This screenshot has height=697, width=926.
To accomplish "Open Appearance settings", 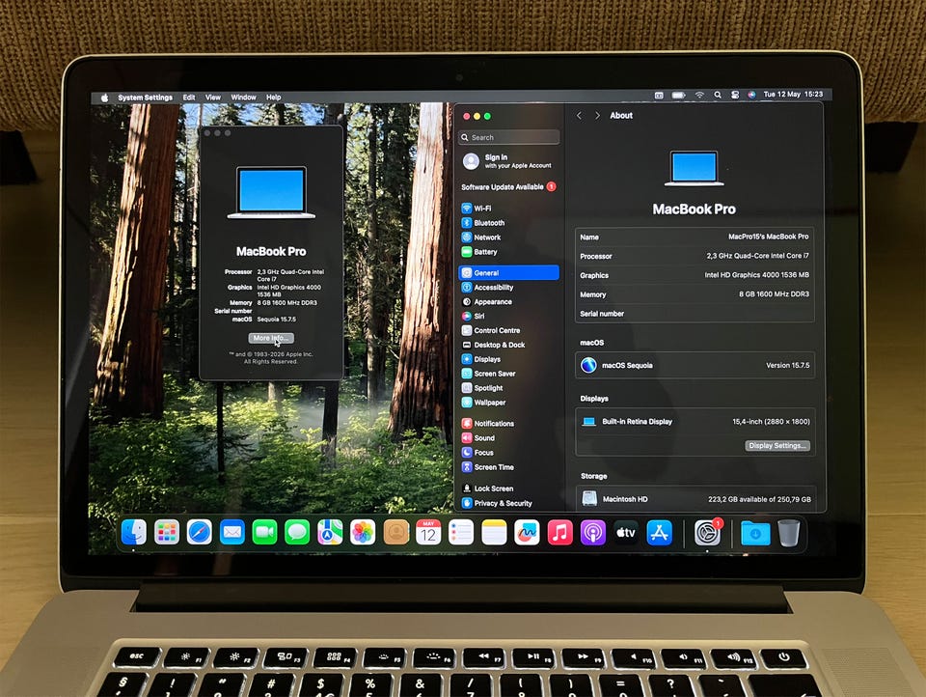I will tap(486, 301).
